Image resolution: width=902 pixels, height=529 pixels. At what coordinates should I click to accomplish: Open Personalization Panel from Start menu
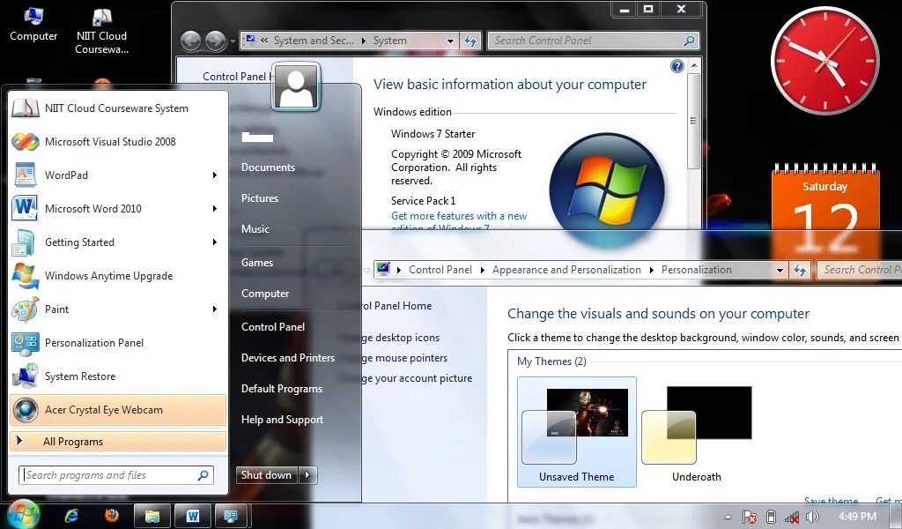118,342
